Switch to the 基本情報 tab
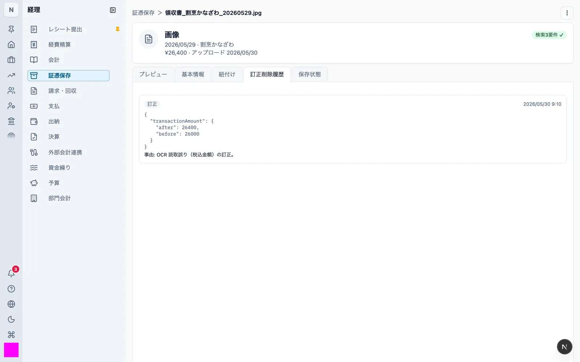Screen dimensions: 580x362 click(x=193, y=74)
